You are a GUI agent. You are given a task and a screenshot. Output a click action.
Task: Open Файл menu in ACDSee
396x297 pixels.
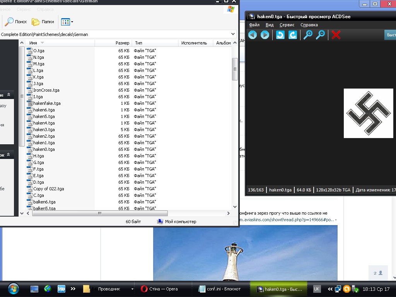(254, 25)
